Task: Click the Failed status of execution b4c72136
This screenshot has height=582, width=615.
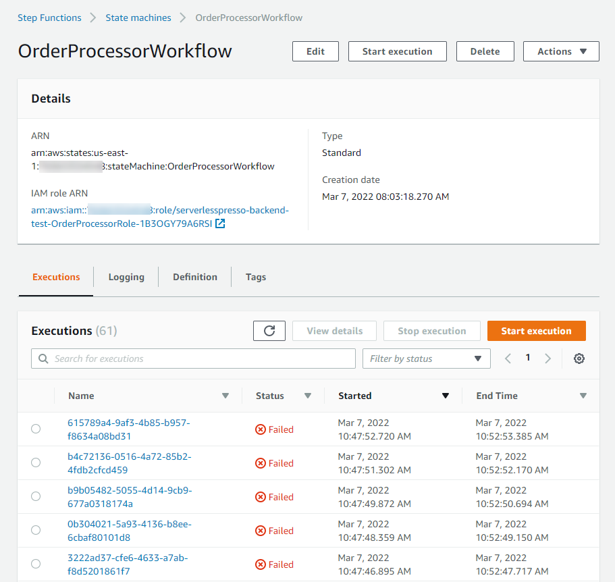Action: click(x=274, y=463)
